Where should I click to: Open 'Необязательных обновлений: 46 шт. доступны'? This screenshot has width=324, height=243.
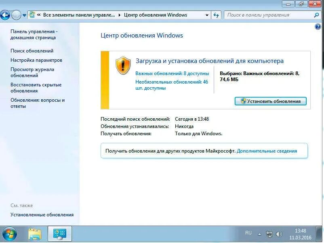pos(172,85)
